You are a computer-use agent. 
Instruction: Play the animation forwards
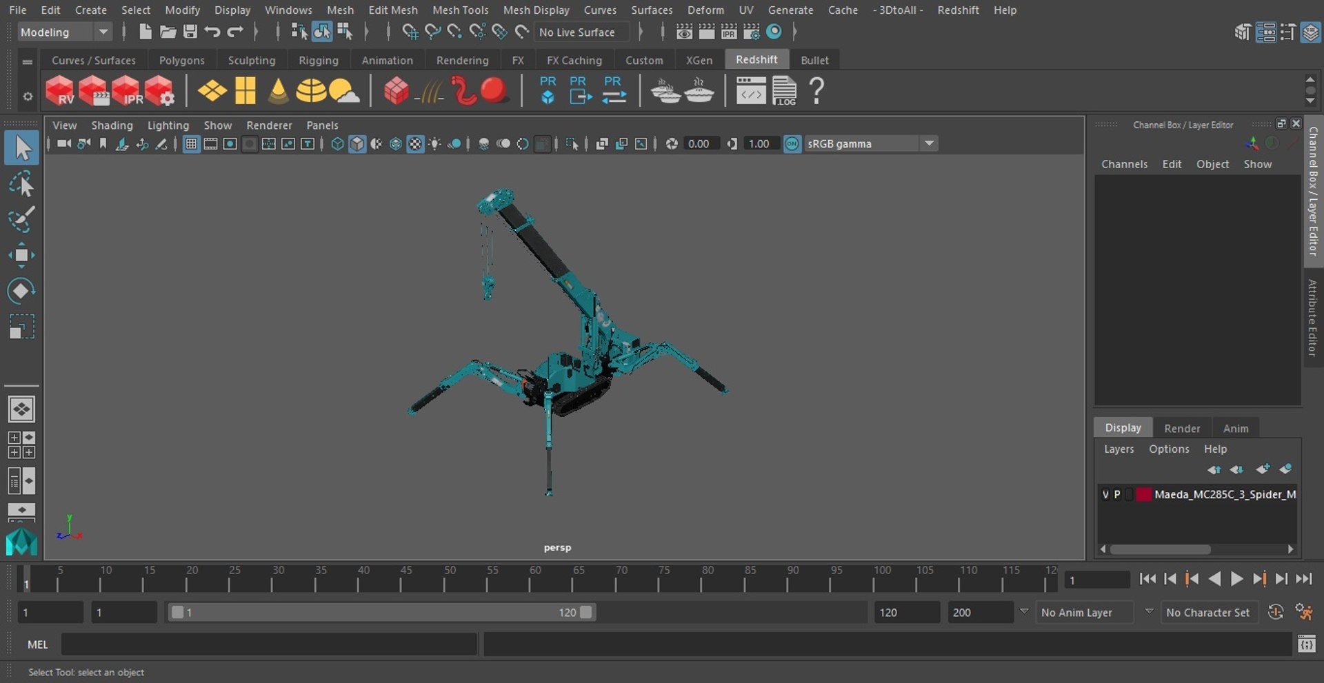click(1236, 579)
